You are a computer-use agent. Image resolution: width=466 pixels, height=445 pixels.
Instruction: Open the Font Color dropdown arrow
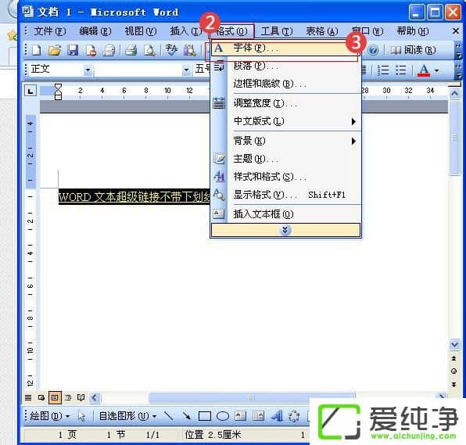(436, 70)
